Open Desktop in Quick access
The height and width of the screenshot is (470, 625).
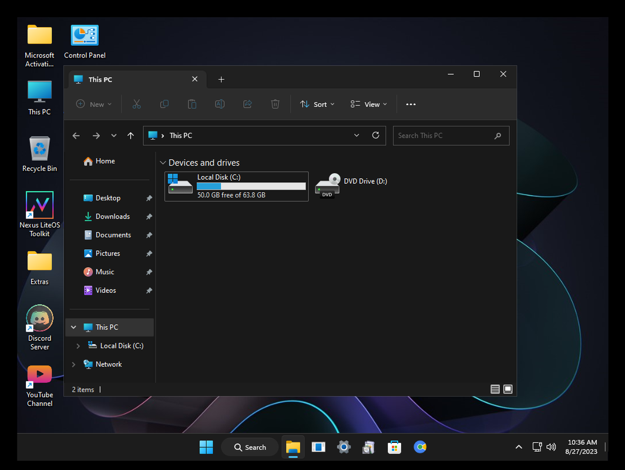point(102,198)
